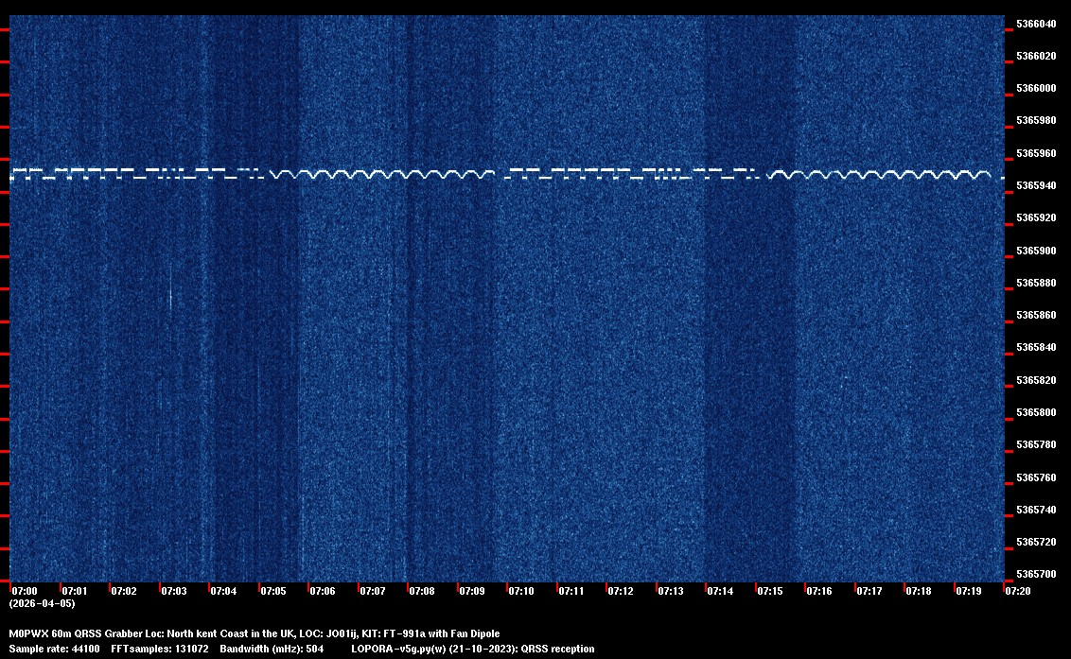Image resolution: width=1071 pixels, height=659 pixels.
Task: Click the 07:00 time axis label
Action: click(x=25, y=591)
